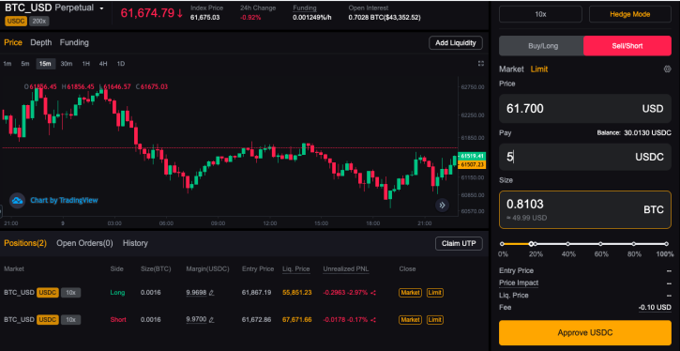Edit margin pencil icon for Short position

[211, 320]
